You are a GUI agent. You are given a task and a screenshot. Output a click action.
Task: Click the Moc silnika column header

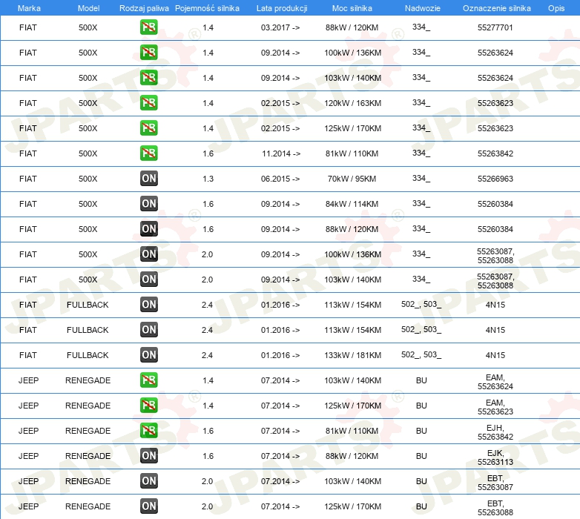click(x=352, y=8)
